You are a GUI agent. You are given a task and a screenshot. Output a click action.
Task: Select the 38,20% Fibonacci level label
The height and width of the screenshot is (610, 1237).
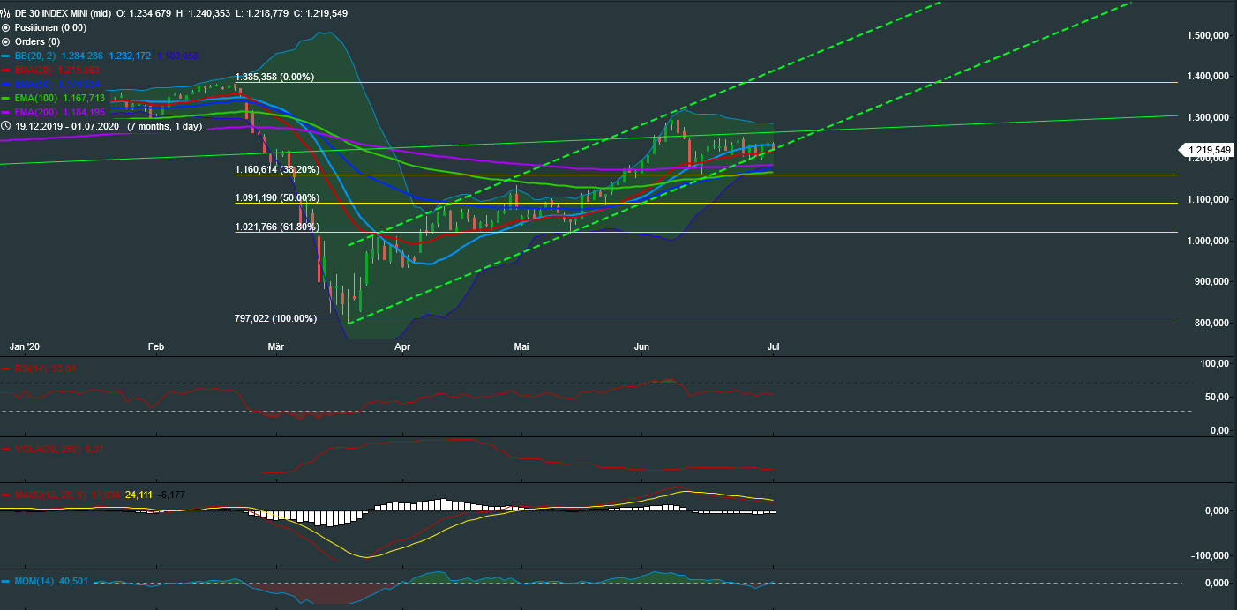[x=275, y=169]
